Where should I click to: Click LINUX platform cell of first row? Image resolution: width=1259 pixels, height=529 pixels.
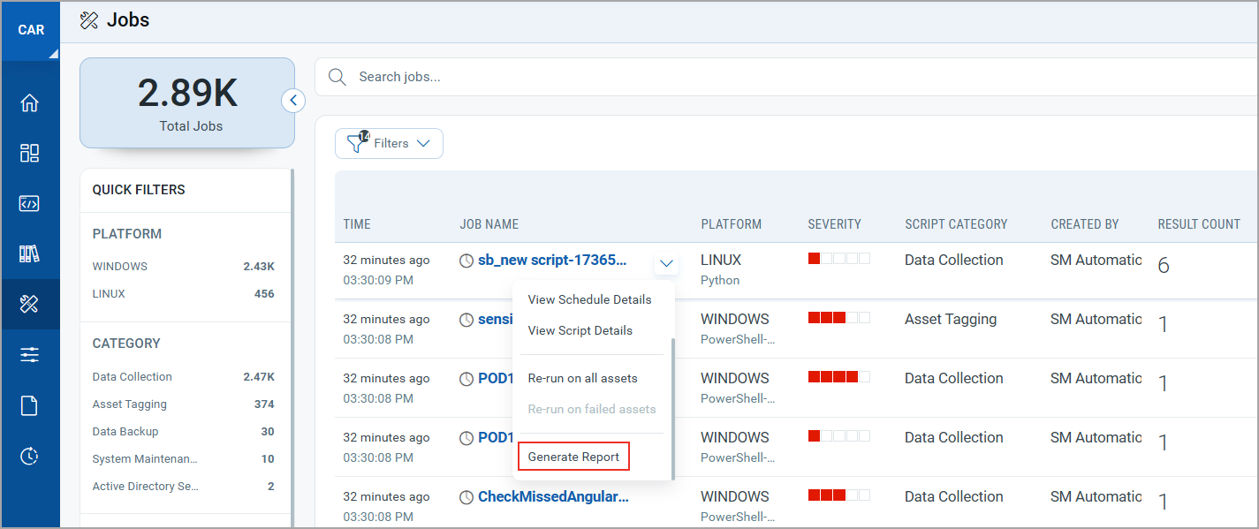click(721, 260)
